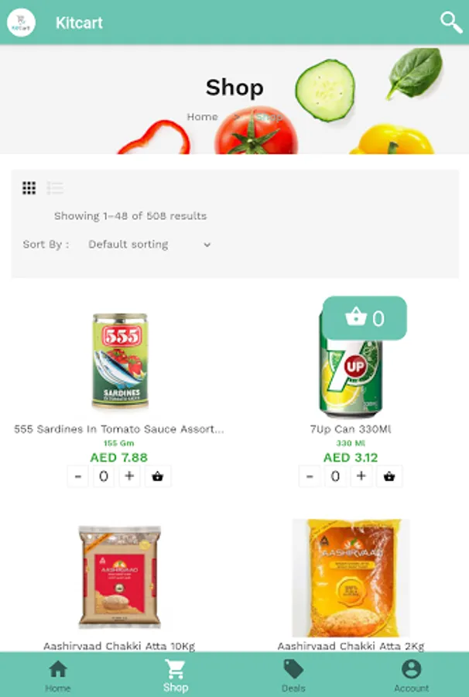Viewport: 469px width, 697px height.
Task: Switch to list view layout
Action: coord(55,188)
